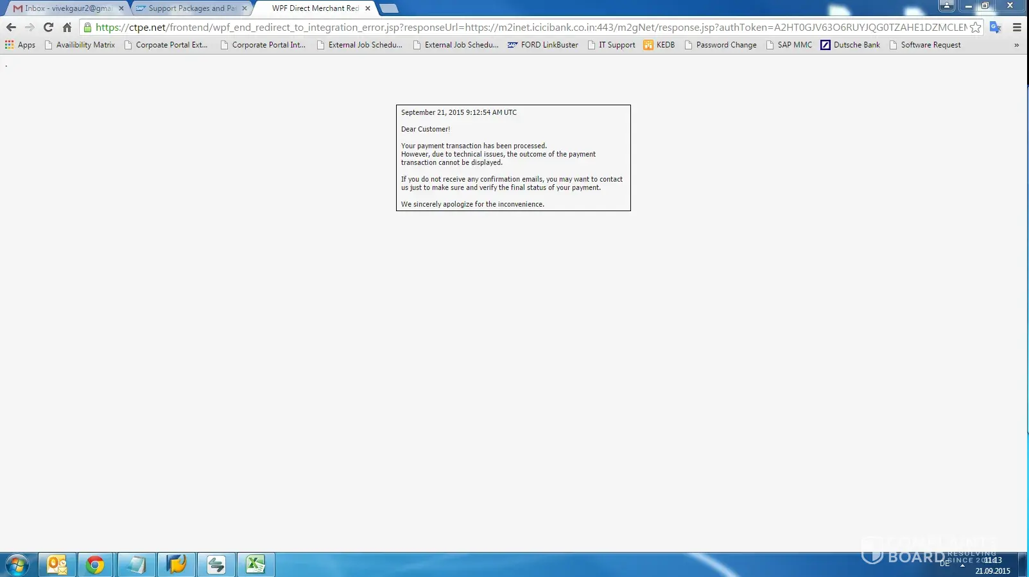
Task: Open the SAP MMC bookmark
Action: coord(789,45)
